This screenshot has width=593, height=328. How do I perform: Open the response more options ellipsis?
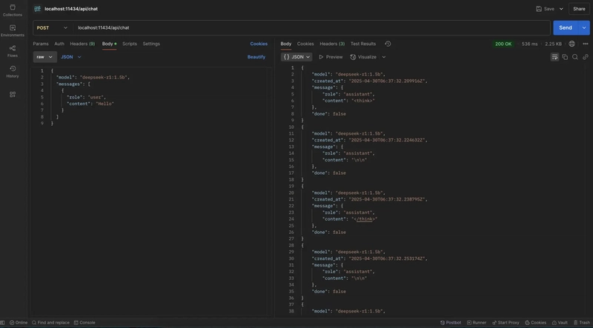pos(586,44)
